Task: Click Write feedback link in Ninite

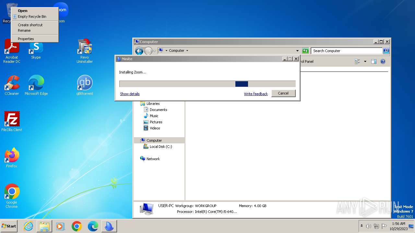Action: [256, 94]
